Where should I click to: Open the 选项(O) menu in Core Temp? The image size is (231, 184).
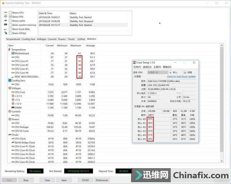tap(147, 67)
